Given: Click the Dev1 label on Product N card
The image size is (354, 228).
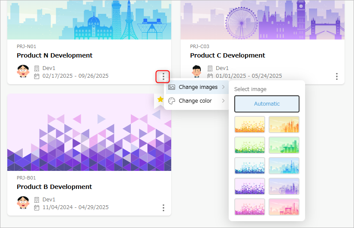Looking at the screenshot, I should coord(49,68).
